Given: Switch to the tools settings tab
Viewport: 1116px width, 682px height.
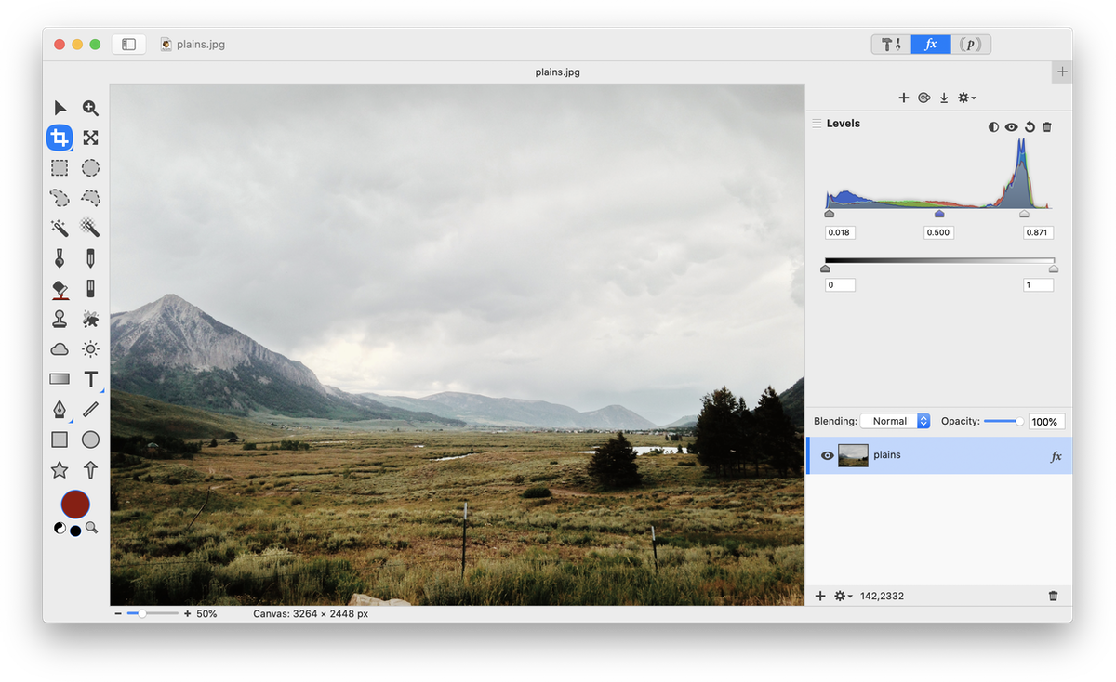Looking at the screenshot, I should 891,44.
